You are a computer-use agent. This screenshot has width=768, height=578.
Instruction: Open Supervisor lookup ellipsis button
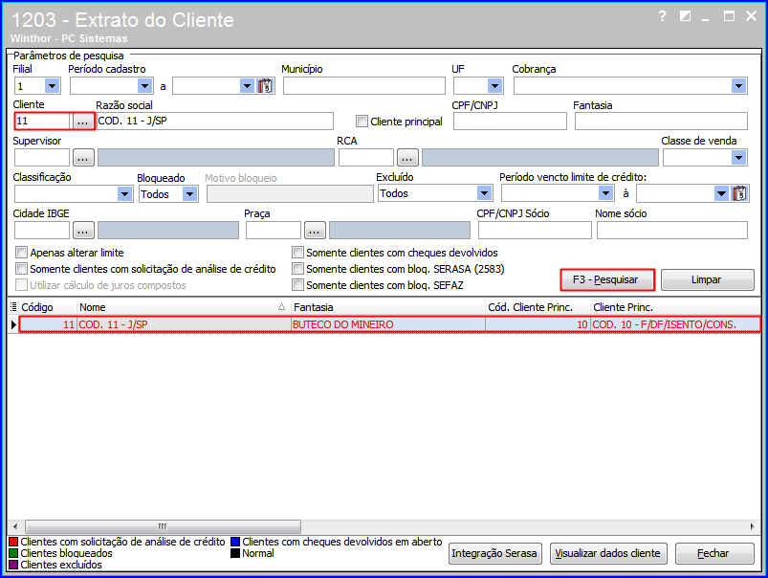click(x=83, y=158)
